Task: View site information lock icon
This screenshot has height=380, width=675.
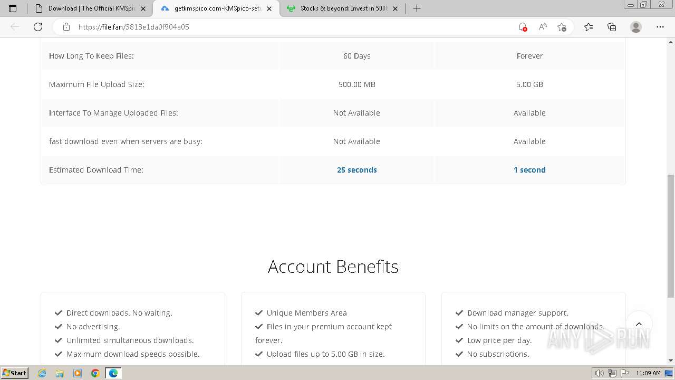Action: pyautogui.click(x=66, y=27)
